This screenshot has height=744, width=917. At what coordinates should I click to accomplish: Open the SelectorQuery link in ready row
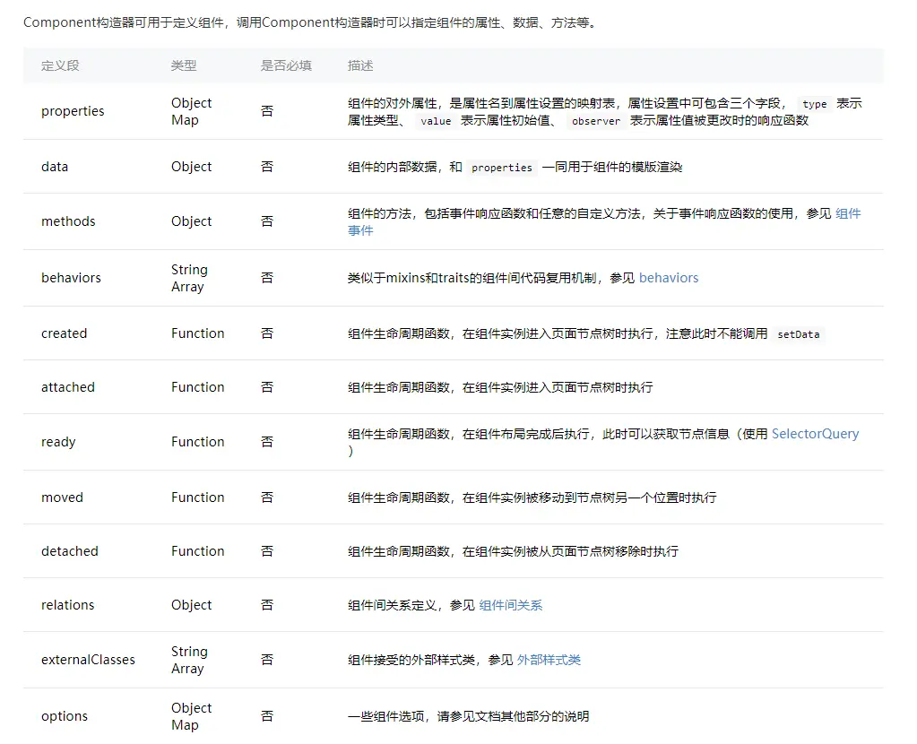tap(815, 434)
